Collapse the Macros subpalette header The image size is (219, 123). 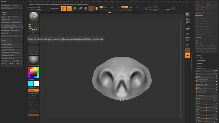click(4, 12)
